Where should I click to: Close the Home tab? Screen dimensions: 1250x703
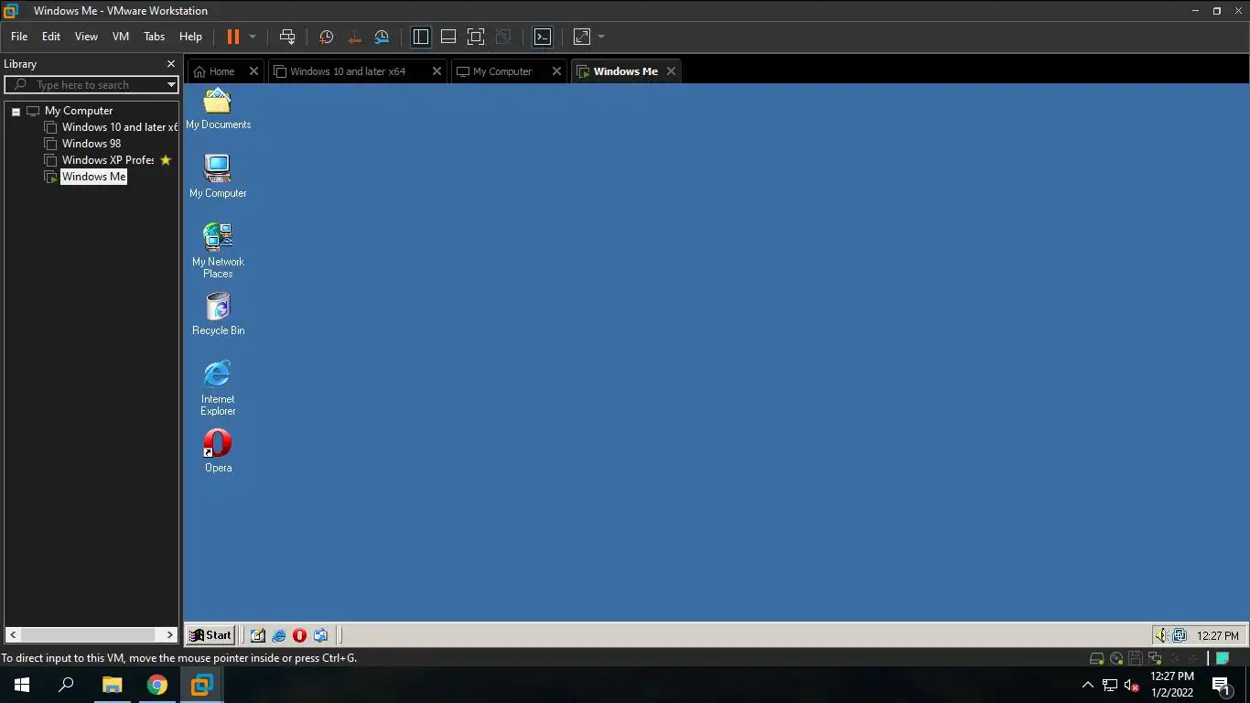pyautogui.click(x=253, y=71)
